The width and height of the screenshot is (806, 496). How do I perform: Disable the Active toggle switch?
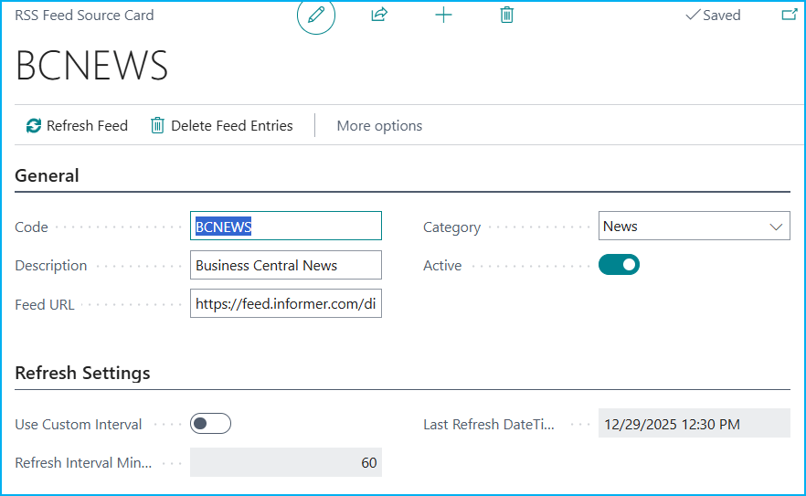619,265
